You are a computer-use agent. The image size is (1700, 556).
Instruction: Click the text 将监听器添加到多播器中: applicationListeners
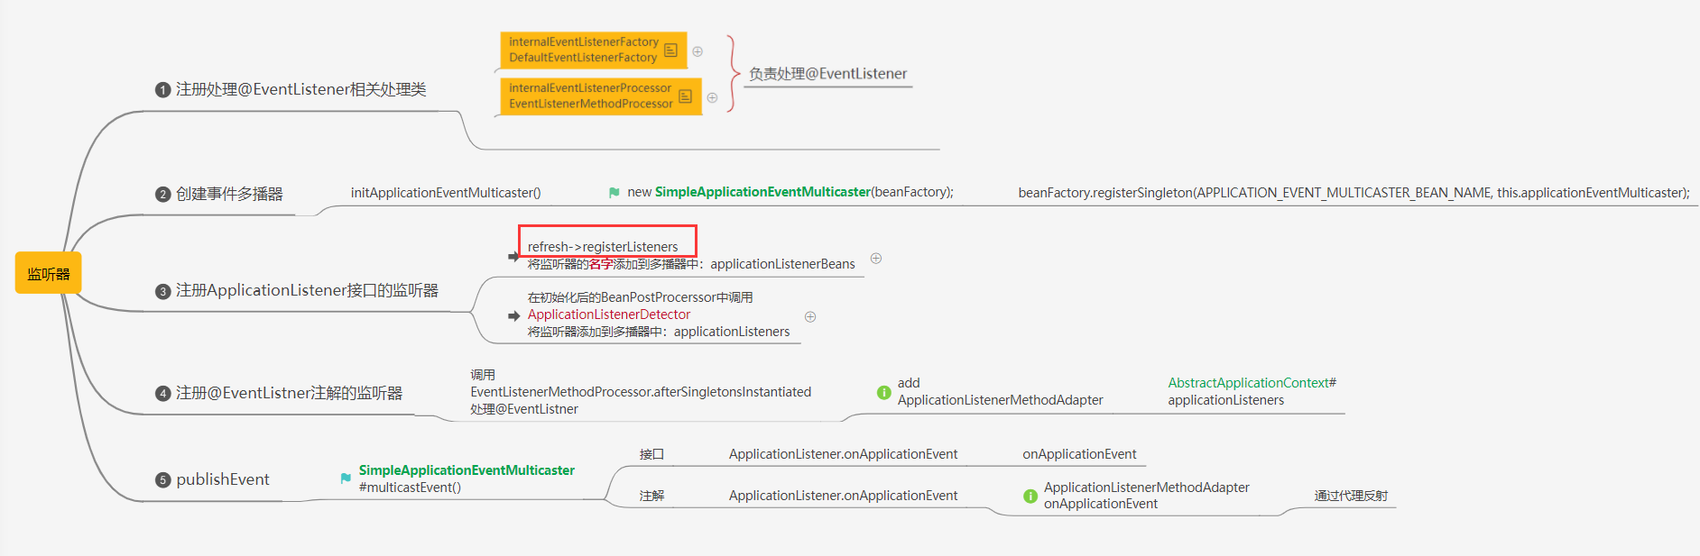click(659, 332)
